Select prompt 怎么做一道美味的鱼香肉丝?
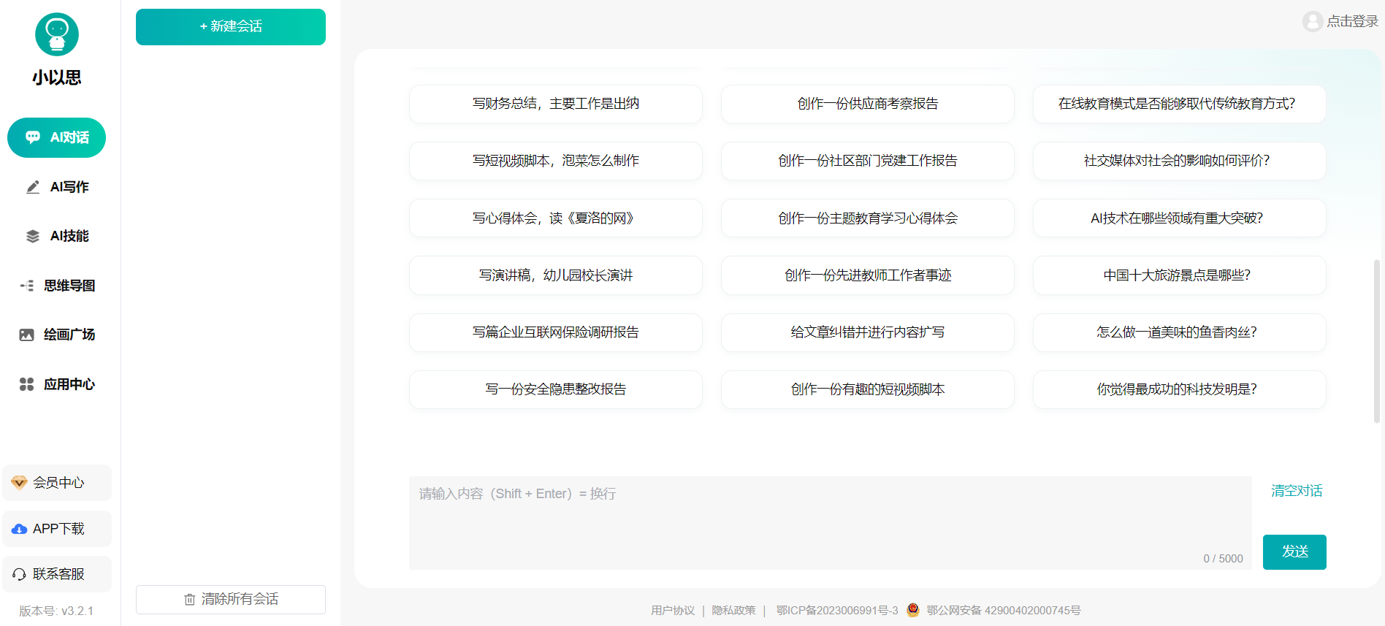 [1180, 332]
